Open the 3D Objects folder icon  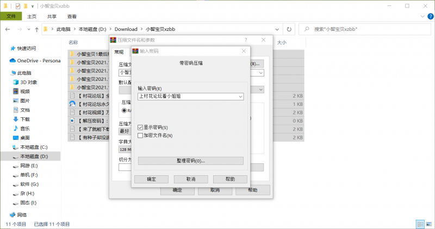16,82
